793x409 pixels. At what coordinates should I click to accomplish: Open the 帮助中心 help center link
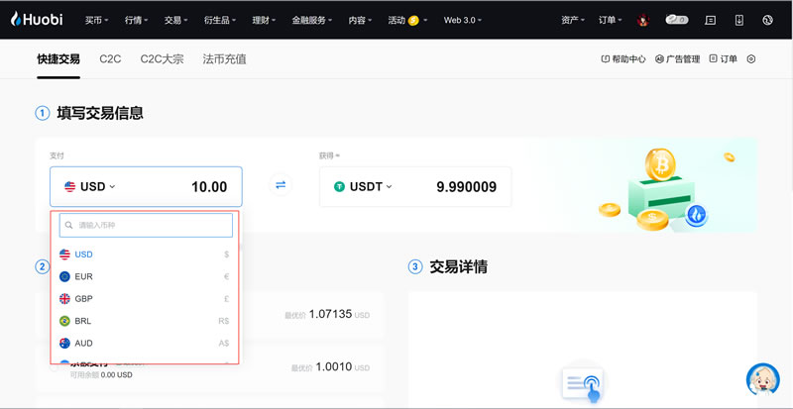[623, 59]
